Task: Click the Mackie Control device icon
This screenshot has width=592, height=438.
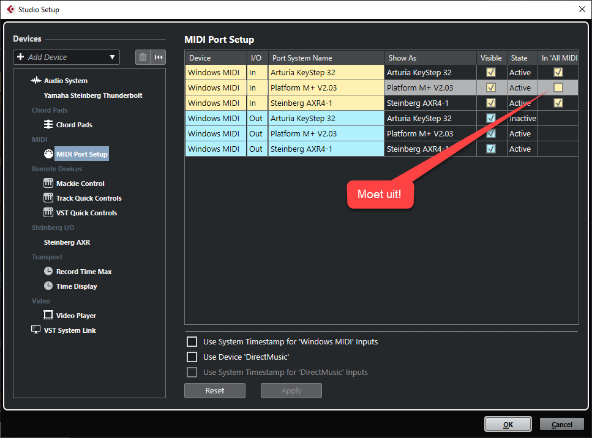Action: (48, 184)
